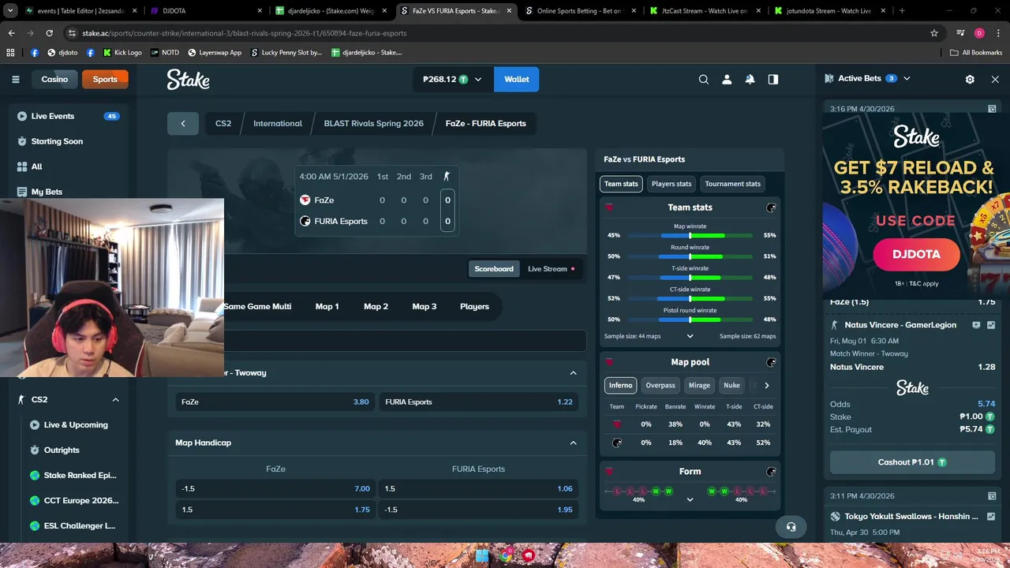Show more maps with Map pool arrow

[766, 385]
